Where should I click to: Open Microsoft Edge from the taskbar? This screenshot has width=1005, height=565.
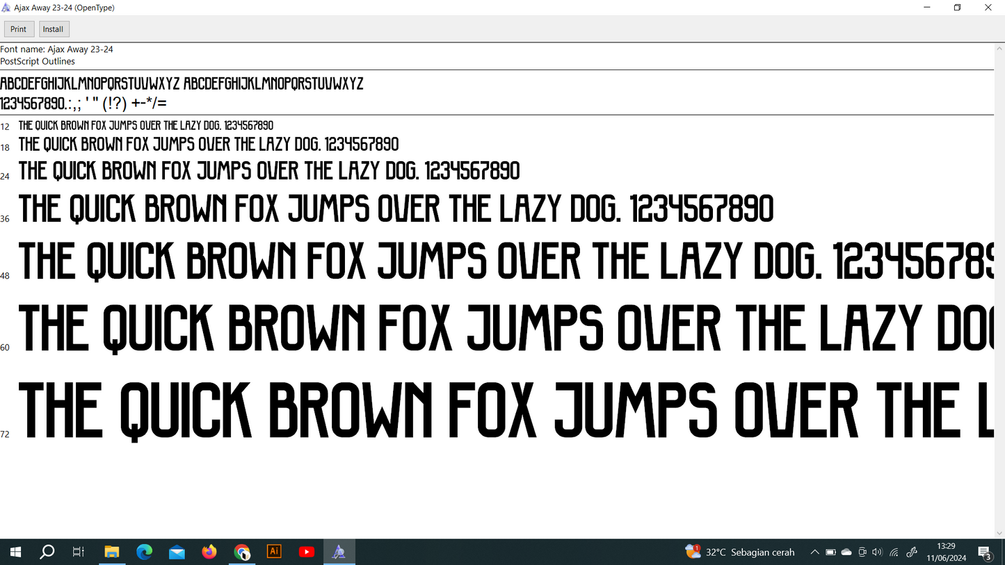point(145,552)
